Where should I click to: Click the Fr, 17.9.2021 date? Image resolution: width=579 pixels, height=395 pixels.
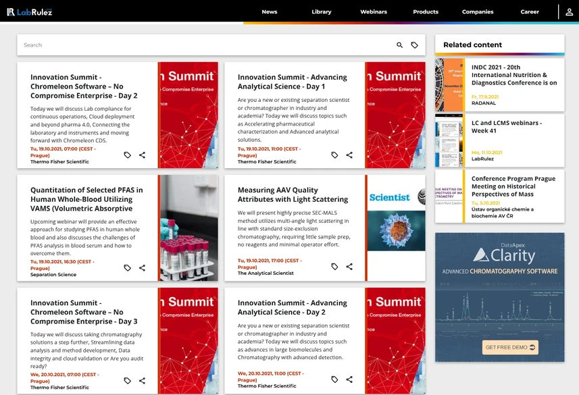pyautogui.click(x=485, y=97)
